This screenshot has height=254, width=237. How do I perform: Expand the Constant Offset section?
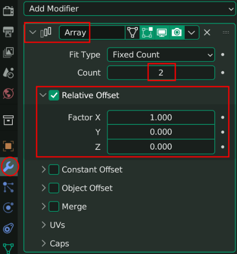tap(44, 170)
